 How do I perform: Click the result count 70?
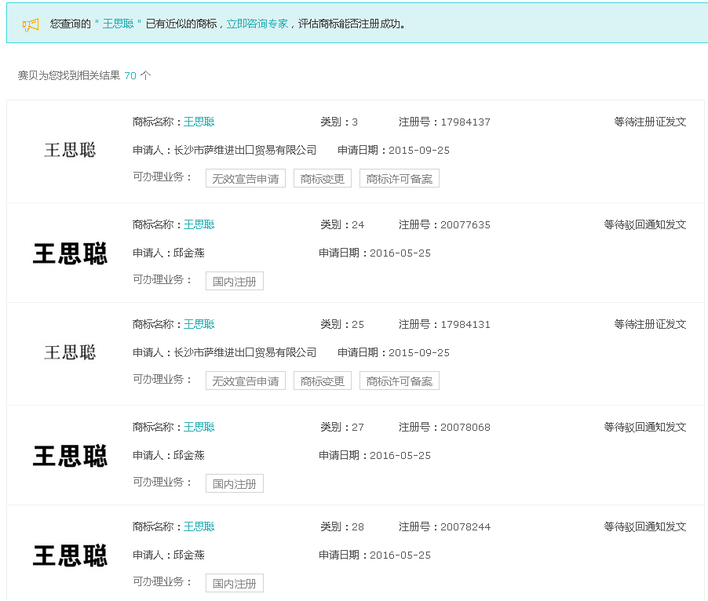(130, 76)
